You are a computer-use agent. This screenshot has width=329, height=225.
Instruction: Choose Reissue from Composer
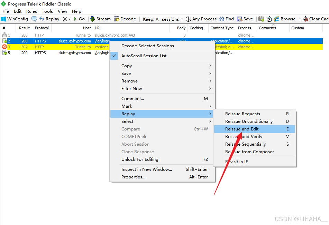point(255,152)
